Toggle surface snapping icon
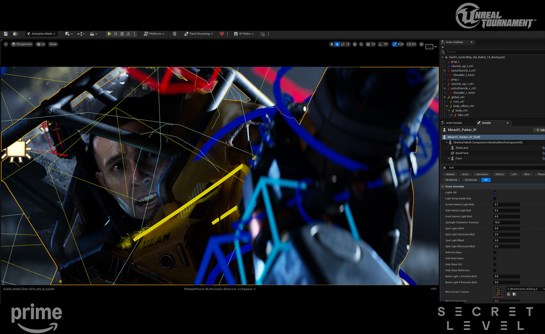Image resolution: width=545 pixels, height=334 pixels. coord(361,44)
